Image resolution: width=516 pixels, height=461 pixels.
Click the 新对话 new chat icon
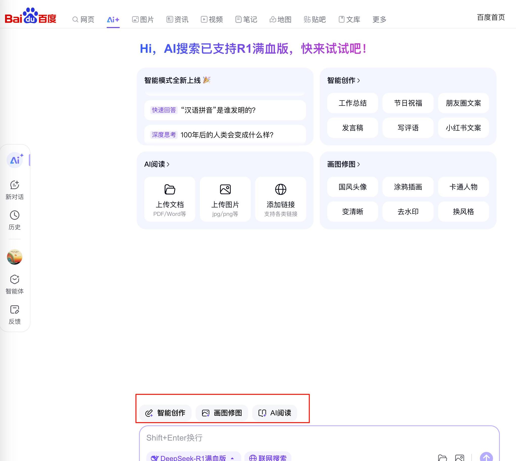coord(14,185)
